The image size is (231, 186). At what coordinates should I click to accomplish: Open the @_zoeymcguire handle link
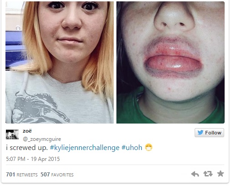point(42,139)
